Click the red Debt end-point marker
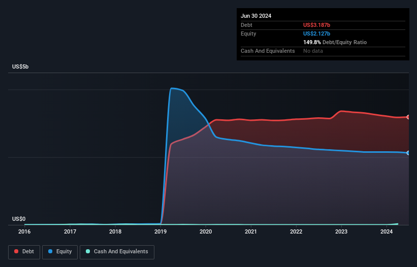Screen dimensions: 417x267 408,117
